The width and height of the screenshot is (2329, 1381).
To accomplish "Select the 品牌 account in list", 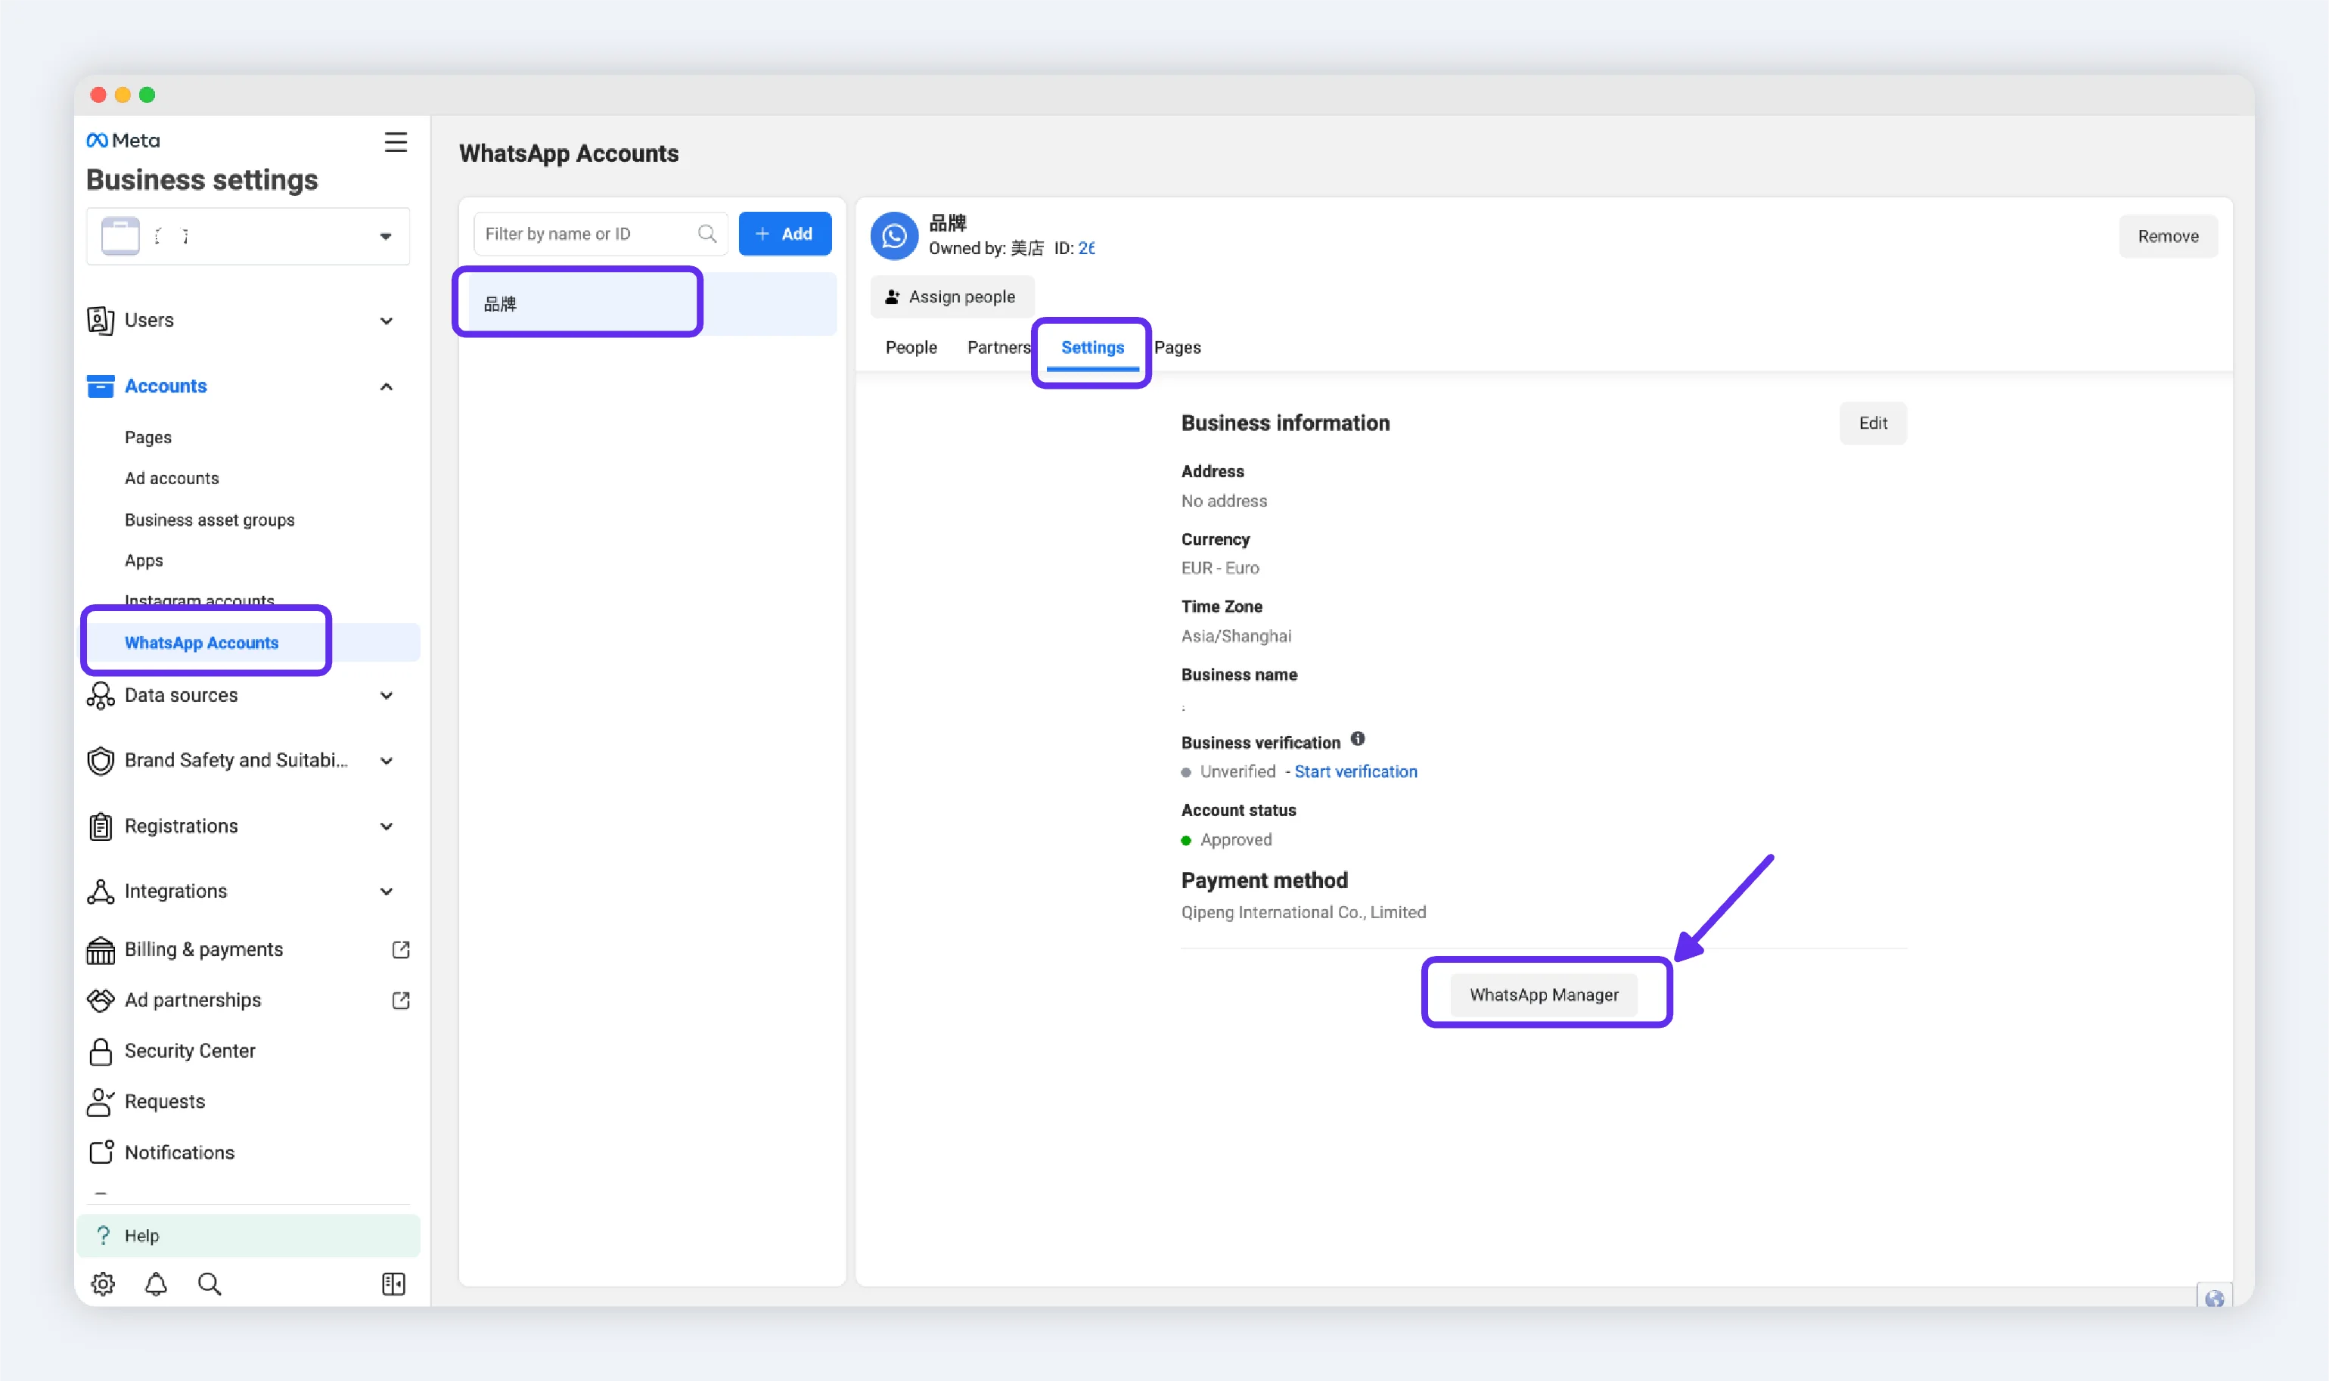I will 647,304.
